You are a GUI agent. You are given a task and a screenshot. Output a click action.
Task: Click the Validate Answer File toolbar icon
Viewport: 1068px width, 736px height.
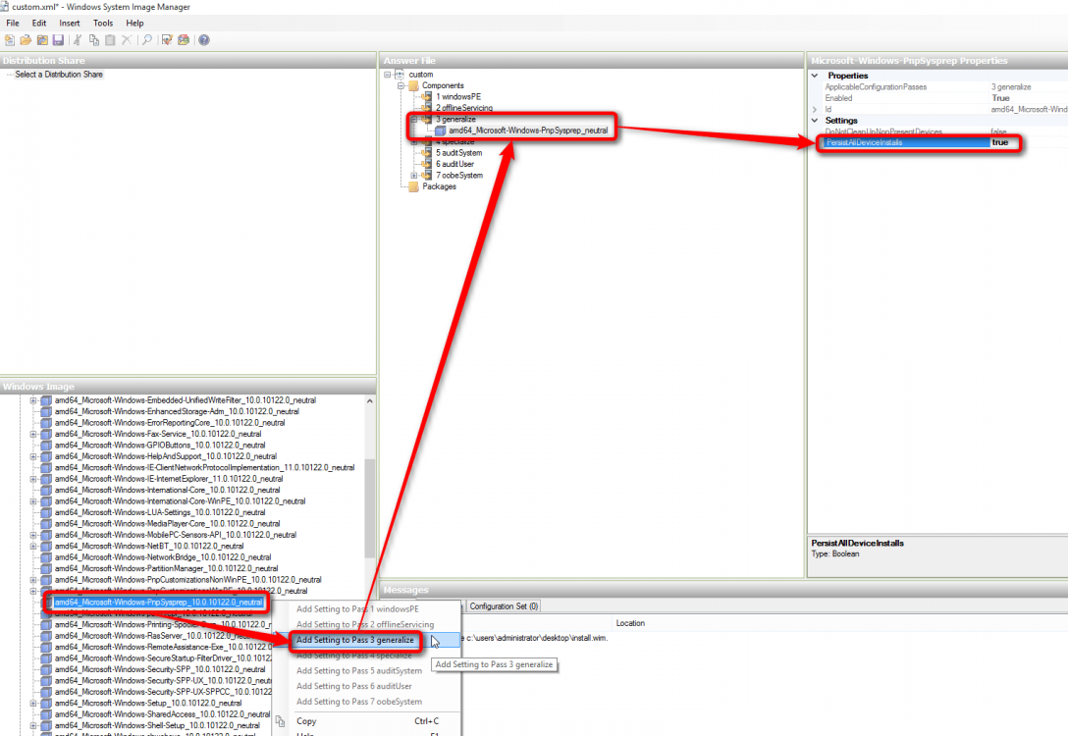click(x=167, y=40)
